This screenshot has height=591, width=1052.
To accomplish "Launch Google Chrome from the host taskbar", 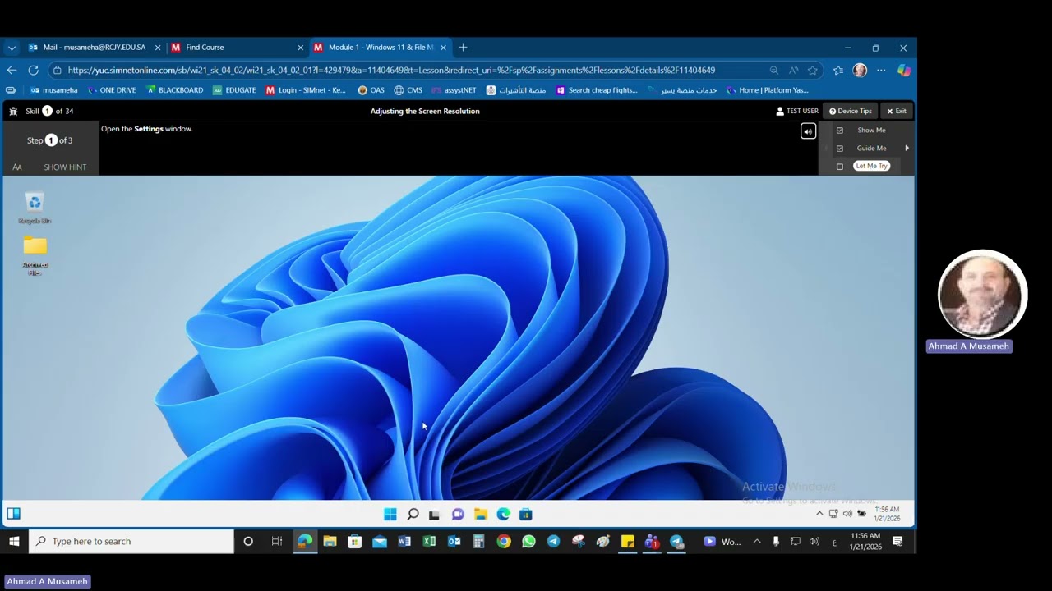I will point(504,542).
